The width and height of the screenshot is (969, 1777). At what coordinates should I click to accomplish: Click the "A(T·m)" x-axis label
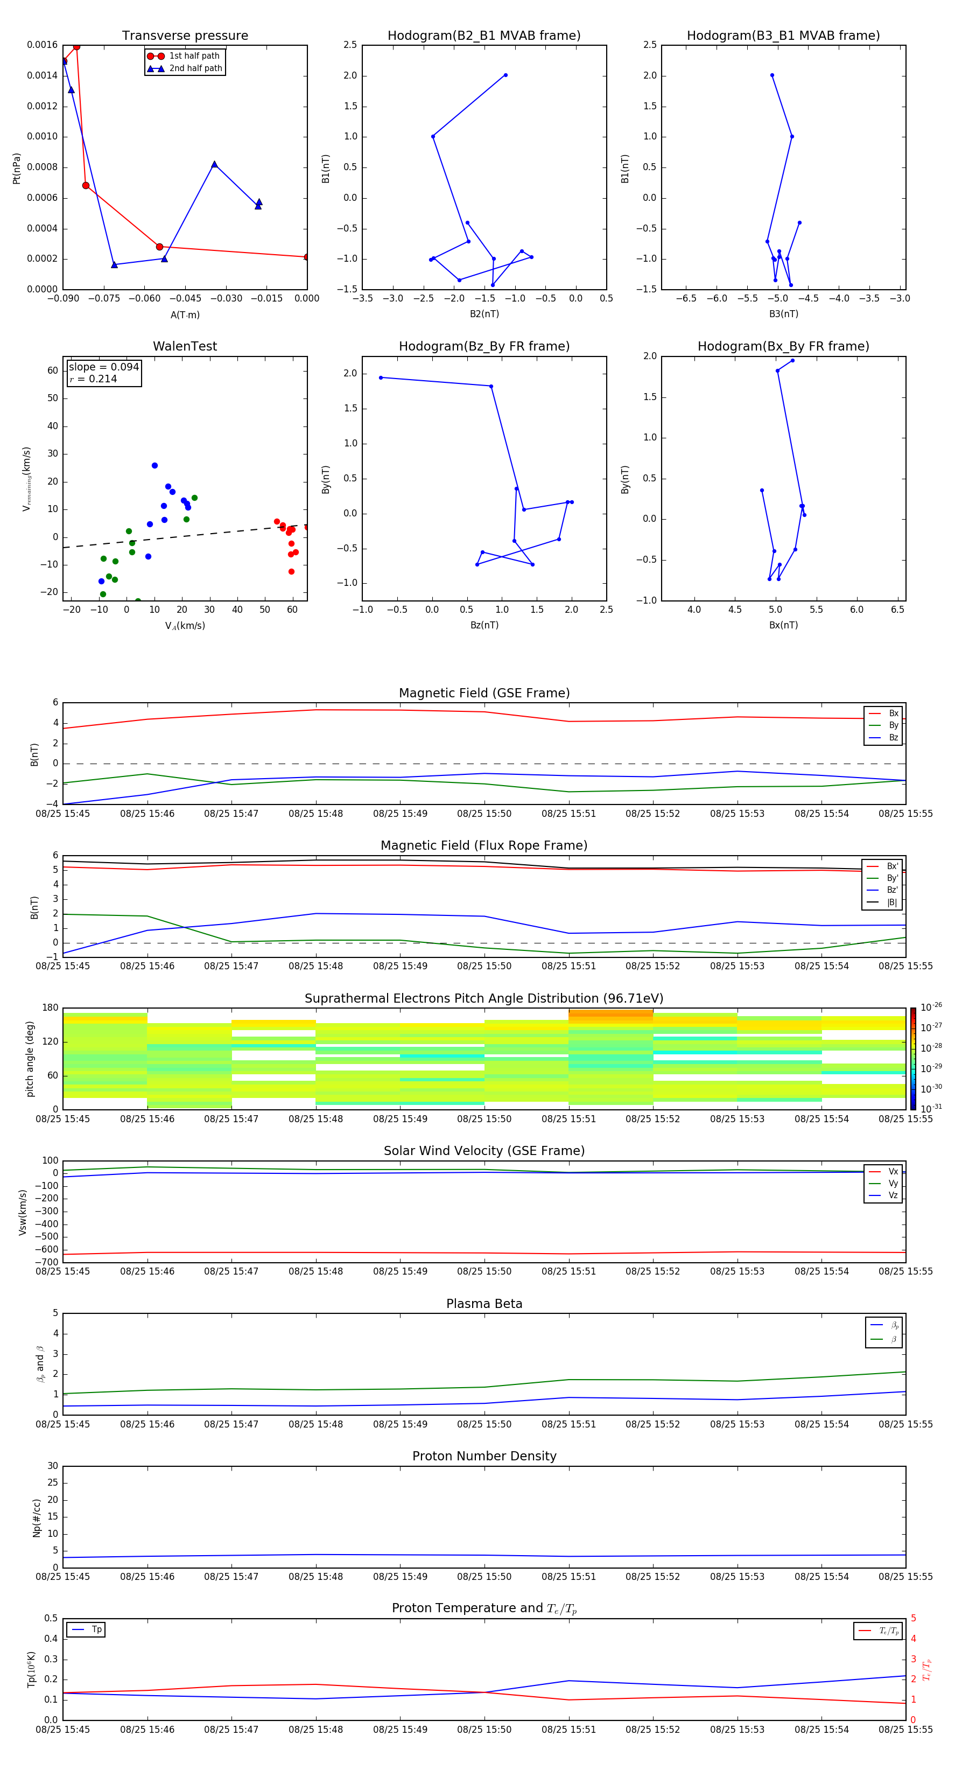(185, 315)
